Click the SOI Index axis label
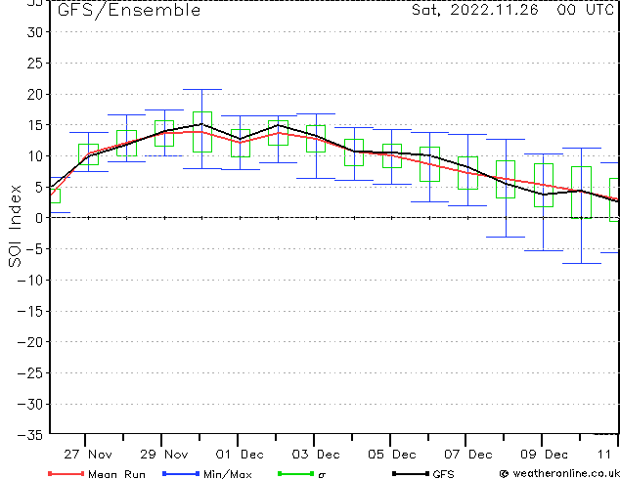Screen dimensions: 620x479 [15, 226]
